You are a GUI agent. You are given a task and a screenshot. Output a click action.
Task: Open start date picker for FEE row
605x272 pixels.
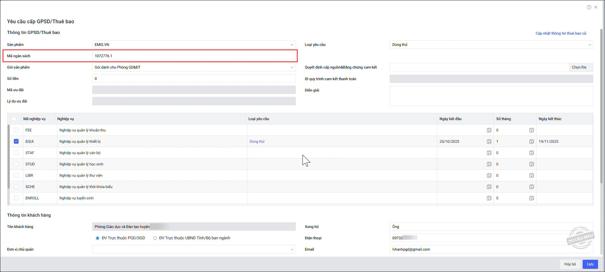coord(489,130)
